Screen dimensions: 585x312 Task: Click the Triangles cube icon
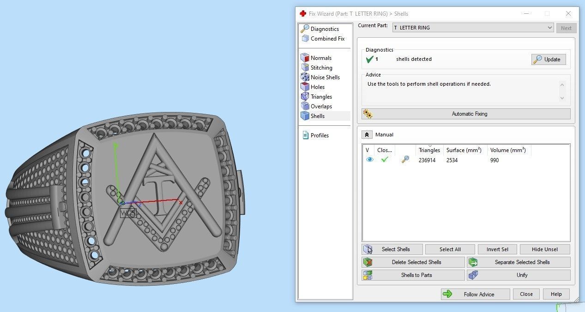305,97
